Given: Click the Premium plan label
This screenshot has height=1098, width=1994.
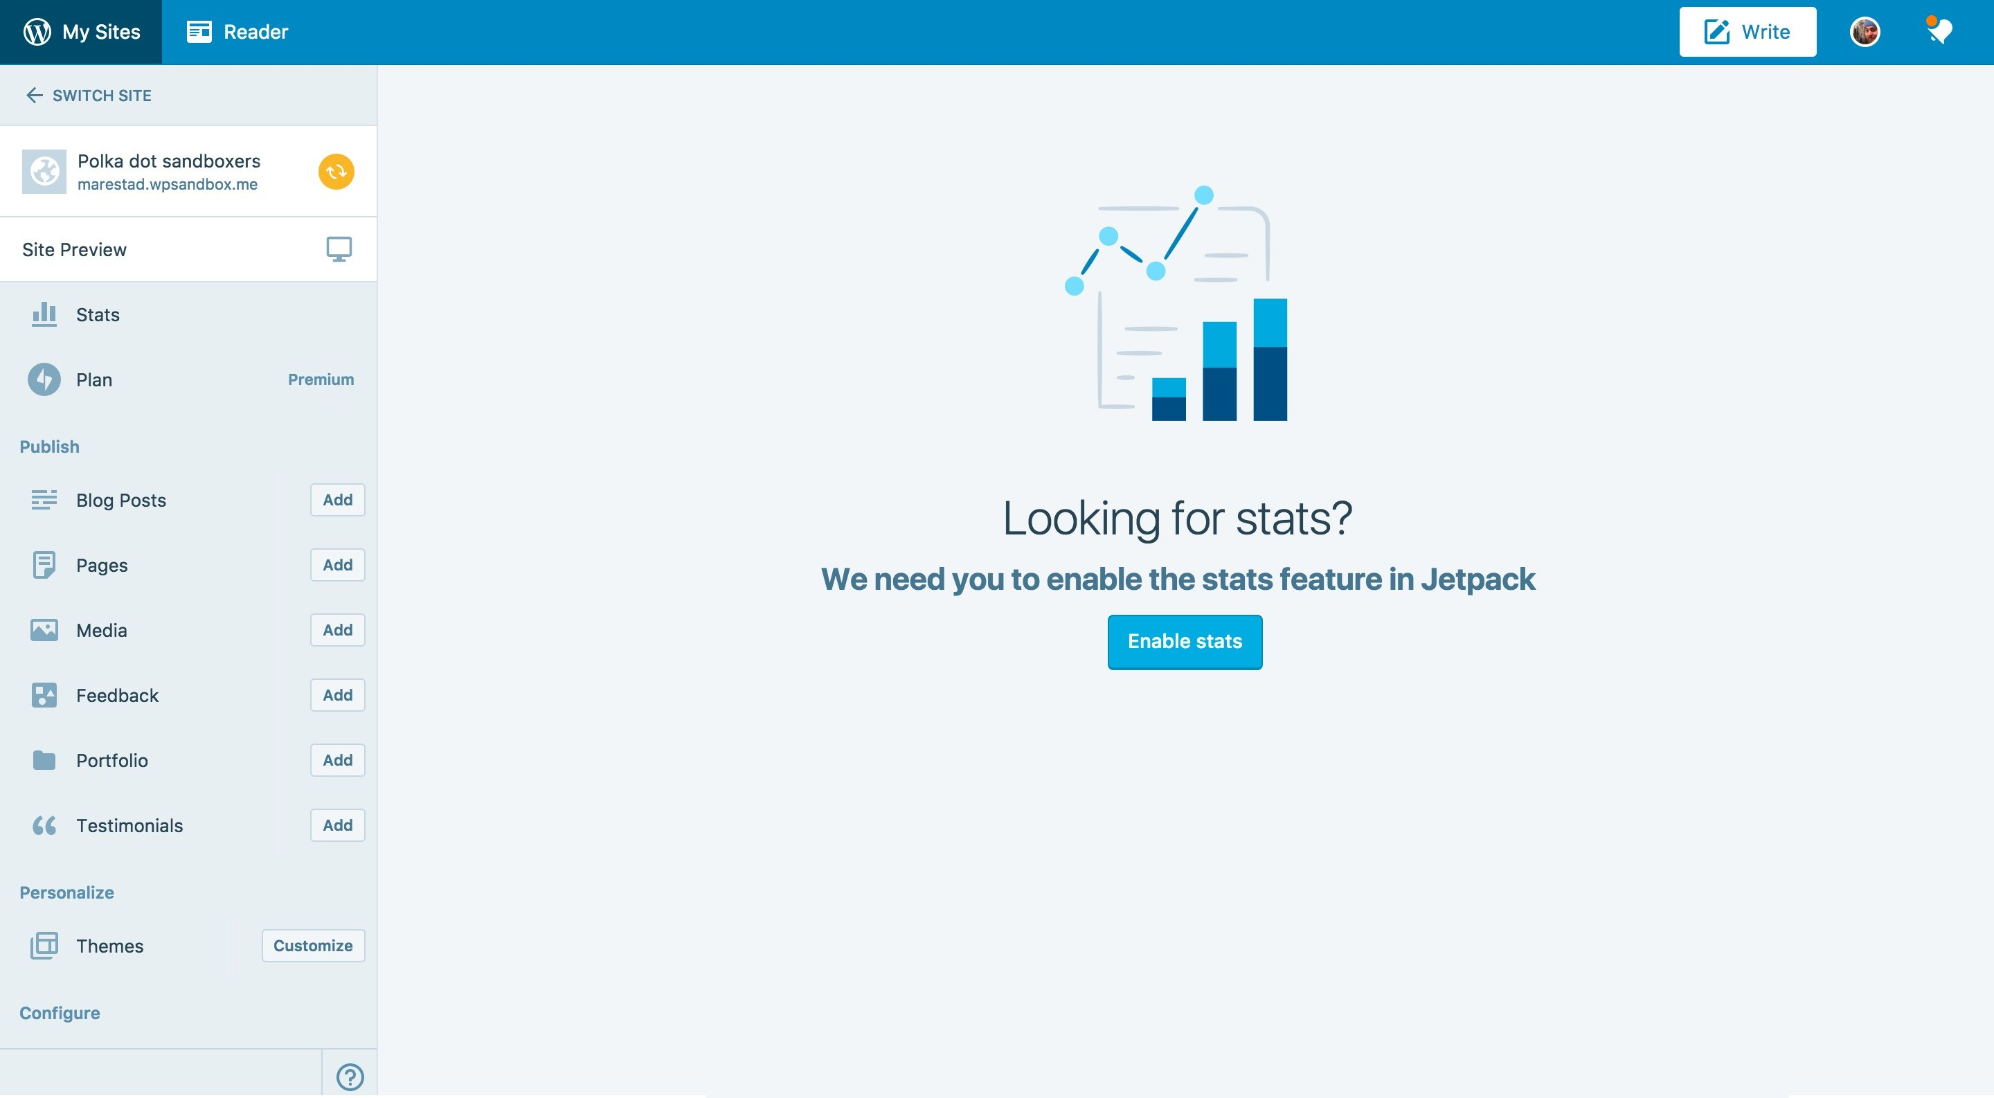Looking at the screenshot, I should coord(321,379).
